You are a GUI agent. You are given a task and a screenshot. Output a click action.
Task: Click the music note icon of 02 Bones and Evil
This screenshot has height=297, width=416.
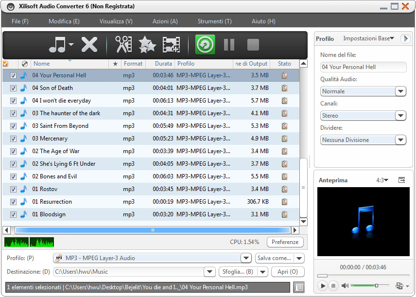[24, 176]
